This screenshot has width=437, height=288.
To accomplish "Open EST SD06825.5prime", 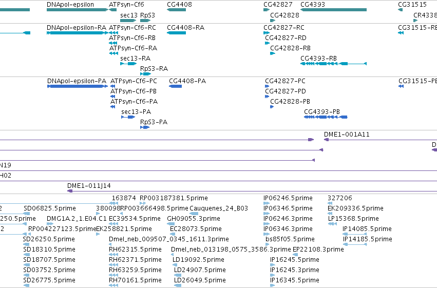I will pyautogui.click(x=50, y=208).
